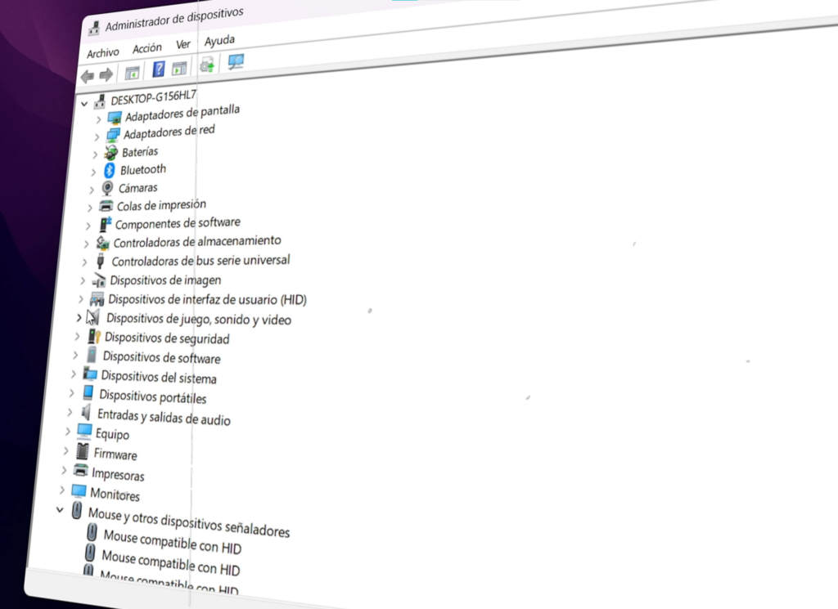Click the show/hide action pane icon
The width and height of the screenshot is (838, 609).
(x=179, y=69)
